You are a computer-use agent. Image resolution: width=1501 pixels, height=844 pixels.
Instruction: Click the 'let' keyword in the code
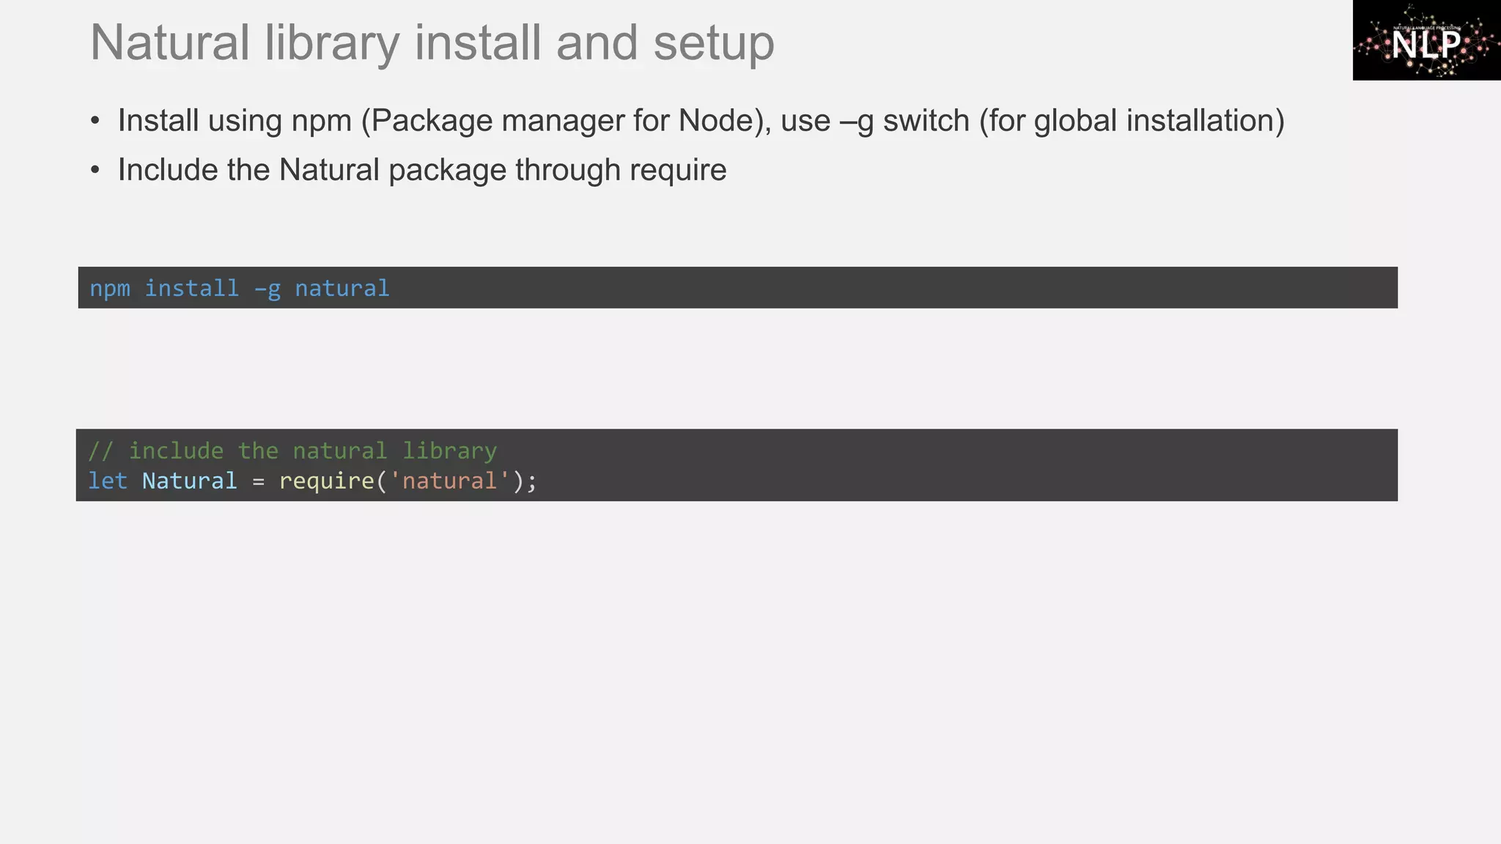point(107,481)
